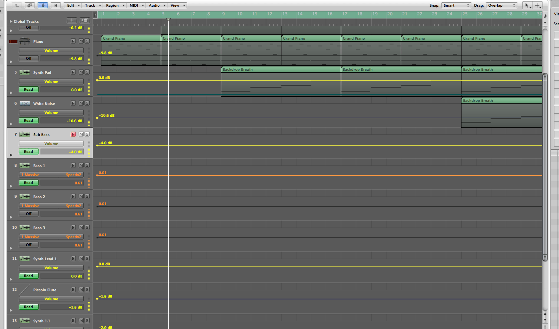Expand the Global Tracks disclosure triangle

11,21
